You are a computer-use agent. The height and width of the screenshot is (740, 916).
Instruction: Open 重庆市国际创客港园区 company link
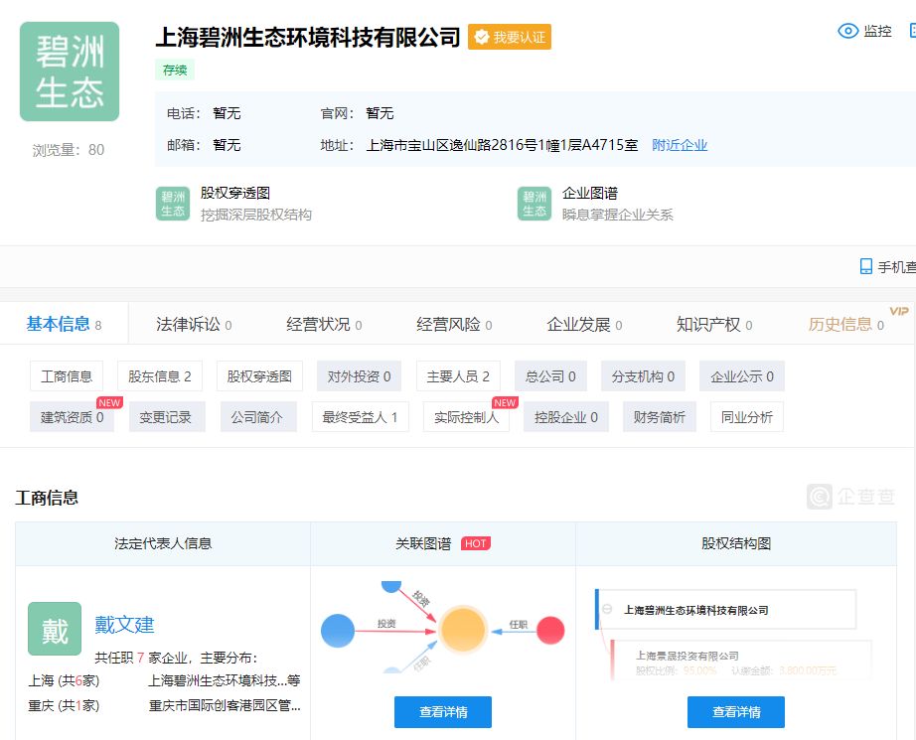[x=224, y=705]
